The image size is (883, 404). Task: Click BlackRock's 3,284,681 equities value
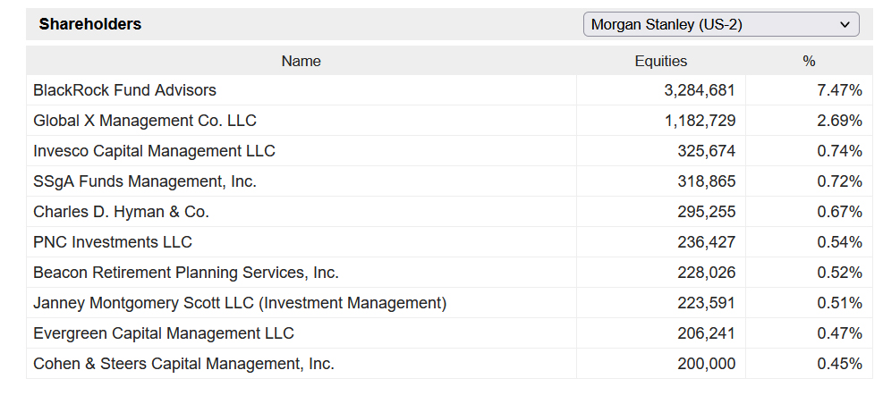click(700, 90)
